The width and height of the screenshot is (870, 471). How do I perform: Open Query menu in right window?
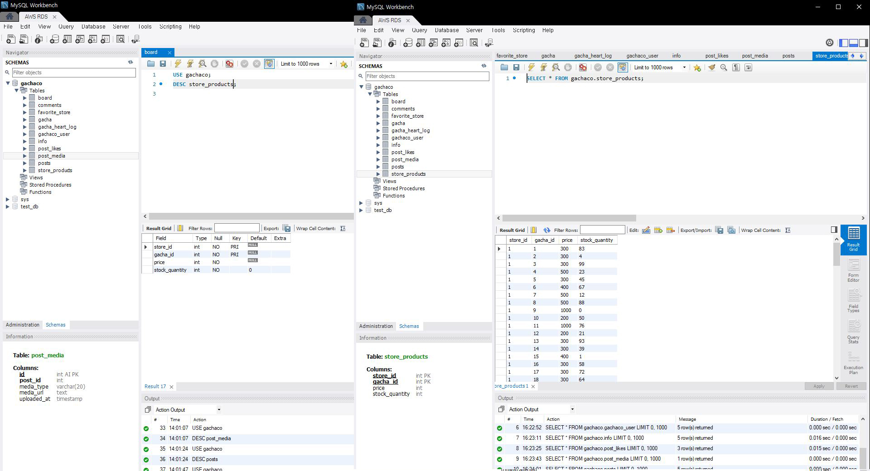(420, 30)
